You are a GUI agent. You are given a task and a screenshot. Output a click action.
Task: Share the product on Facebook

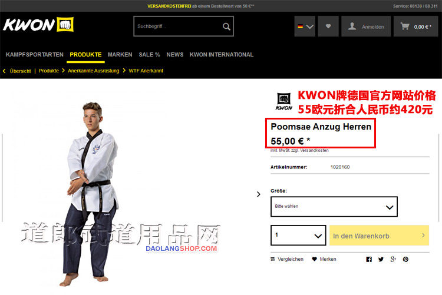click(x=369, y=259)
